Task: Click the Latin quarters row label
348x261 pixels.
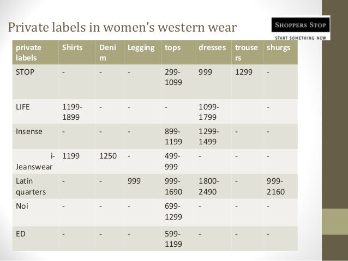Action: click(x=31, y=187)
